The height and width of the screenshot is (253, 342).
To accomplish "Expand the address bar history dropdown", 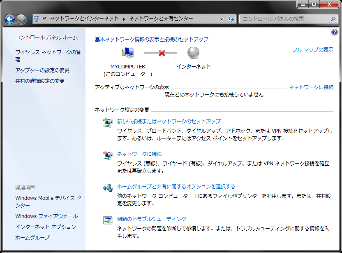I will (x=222, y=19).
